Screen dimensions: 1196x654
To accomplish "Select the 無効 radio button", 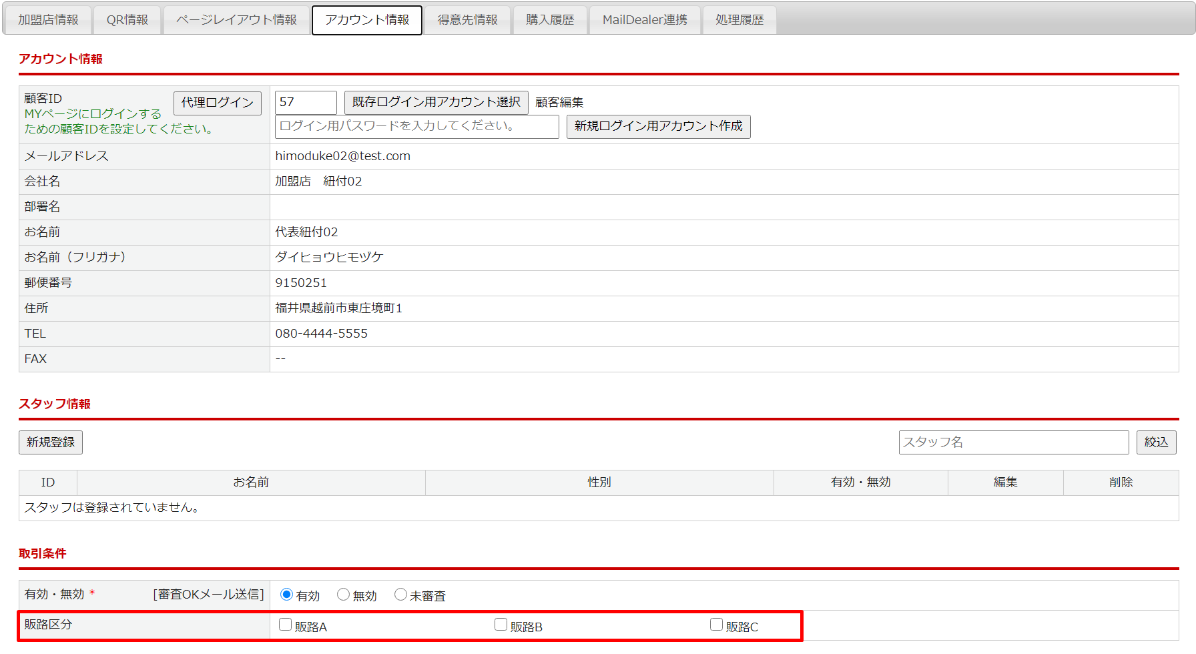I will pos(344,595).
